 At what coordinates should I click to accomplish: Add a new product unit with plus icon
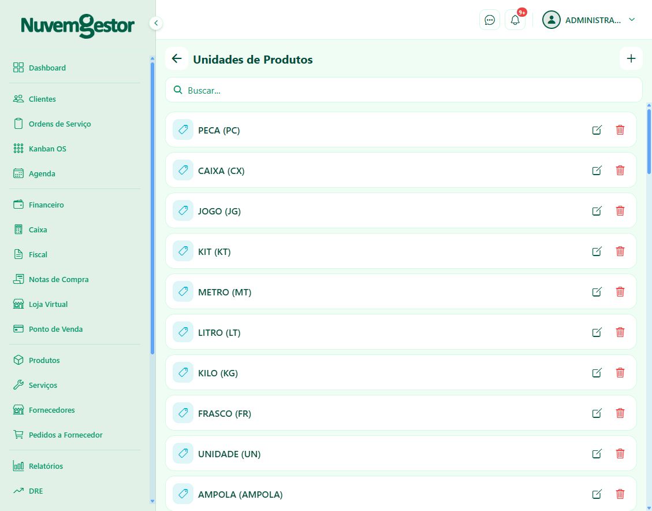631,59
